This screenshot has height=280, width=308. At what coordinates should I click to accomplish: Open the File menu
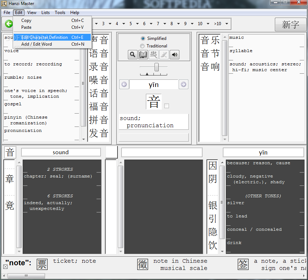click(x=7, y=13)
